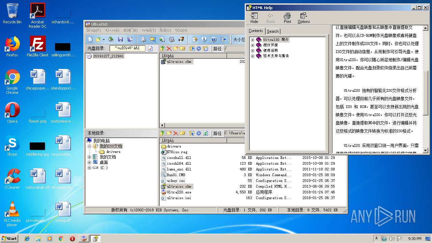Click the scroll down arrow in HTML Help
The image size is (432, 243).
coord(425,151)
